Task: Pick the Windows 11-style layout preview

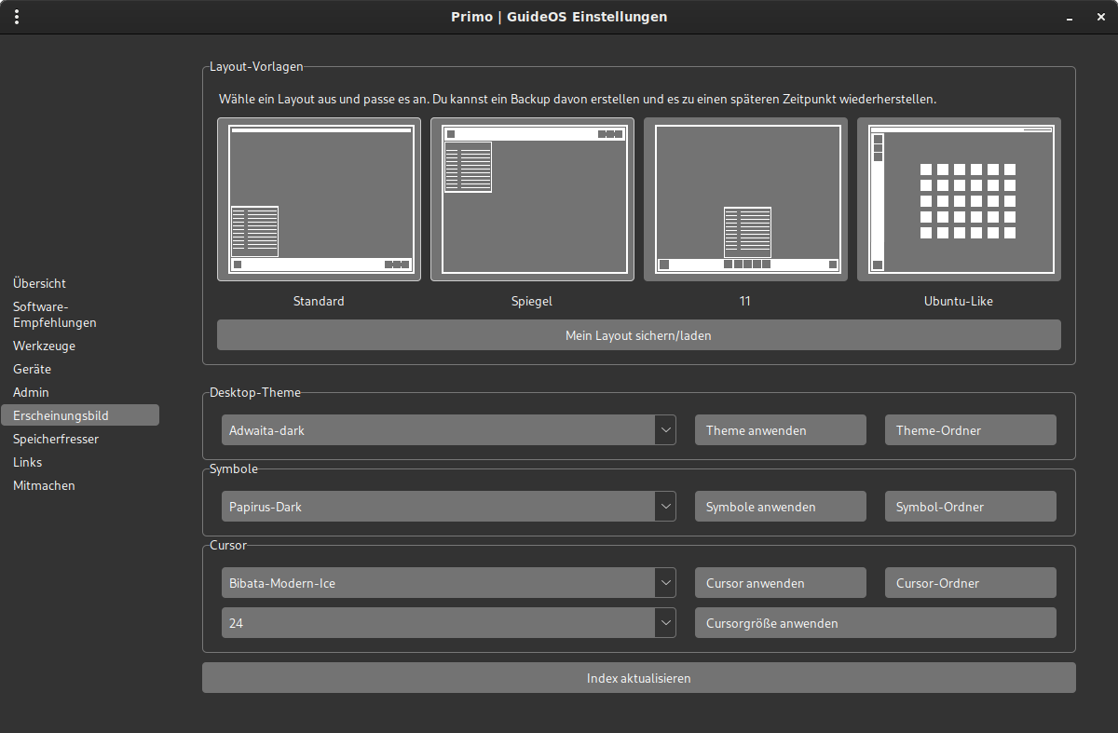Action: pos(745,199)
